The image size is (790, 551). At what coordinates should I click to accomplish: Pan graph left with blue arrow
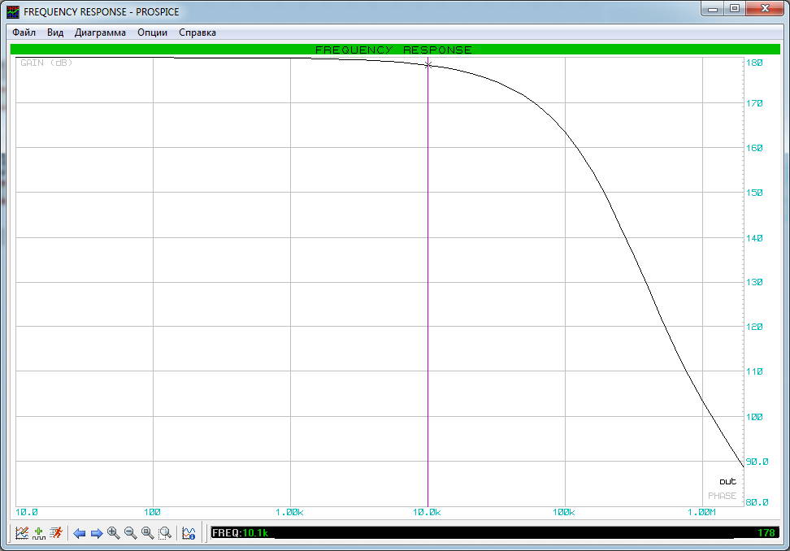[80, 533]
